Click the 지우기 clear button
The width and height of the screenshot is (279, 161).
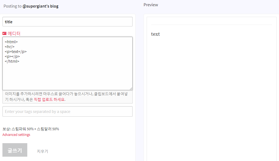coord(42,151)
